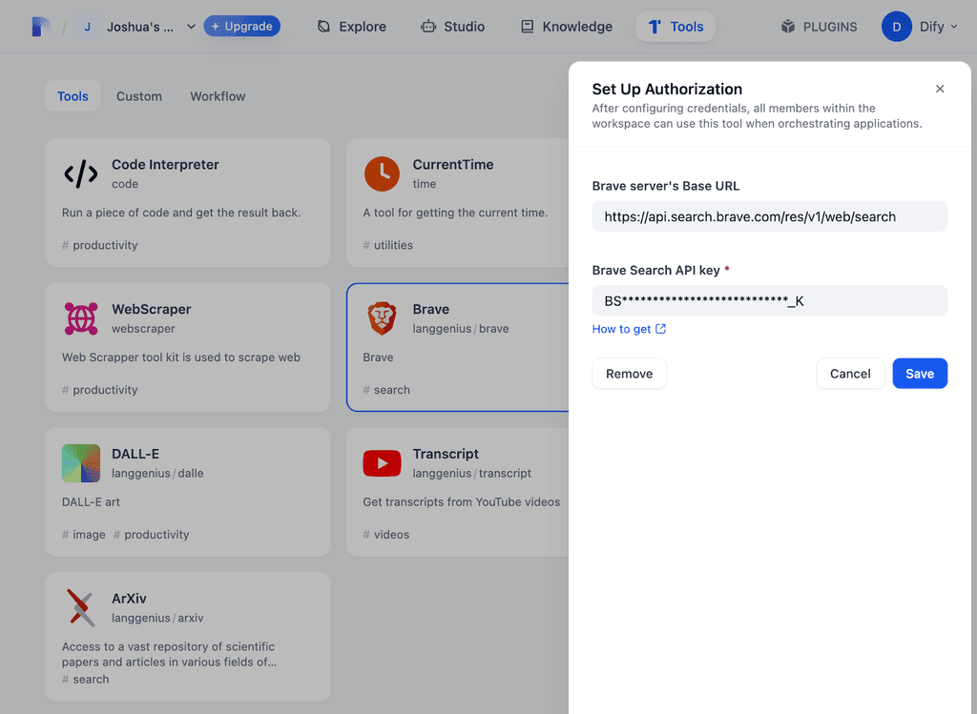Click the Brave Search API key field
The image size is (977, 714).
point(769,300)
